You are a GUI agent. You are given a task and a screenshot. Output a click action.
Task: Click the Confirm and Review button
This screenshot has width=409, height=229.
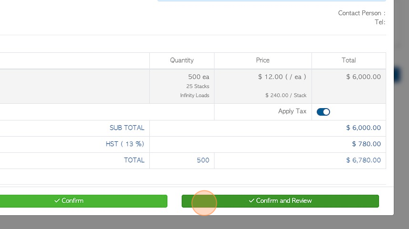(x=280, y=201)
